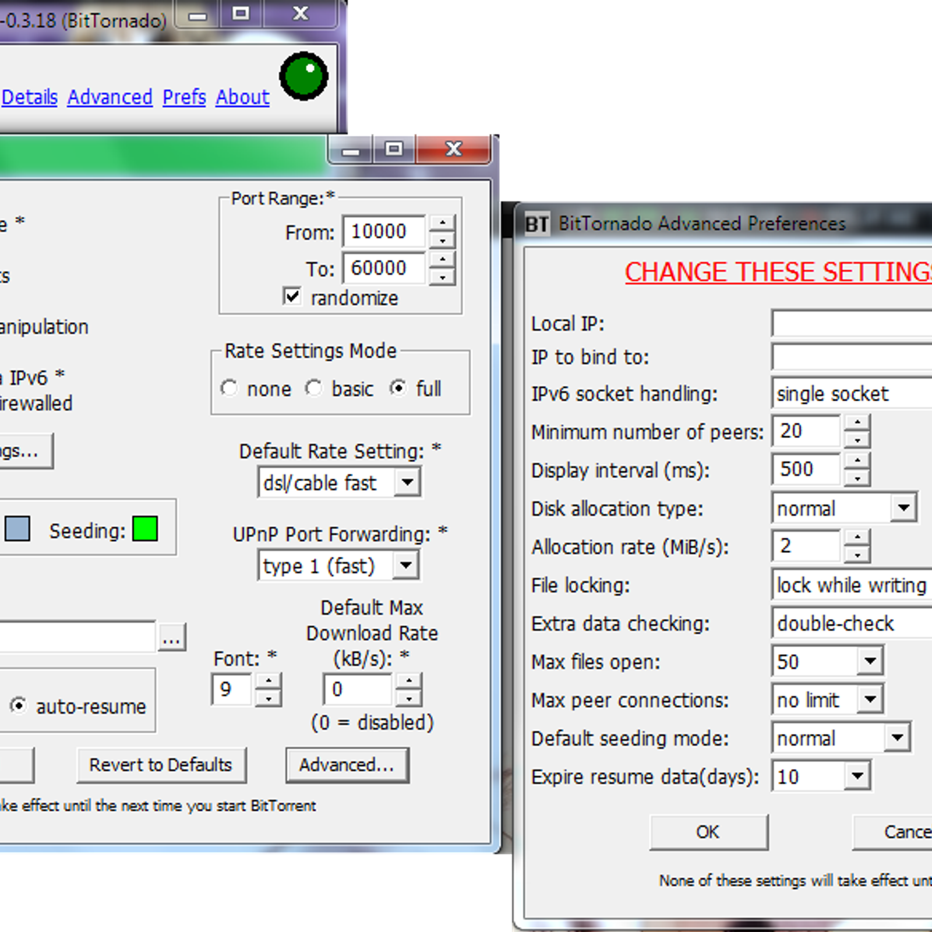This screenshot has width=932, height=932.
Task: Increase the Display interval value
Action: 857,461
